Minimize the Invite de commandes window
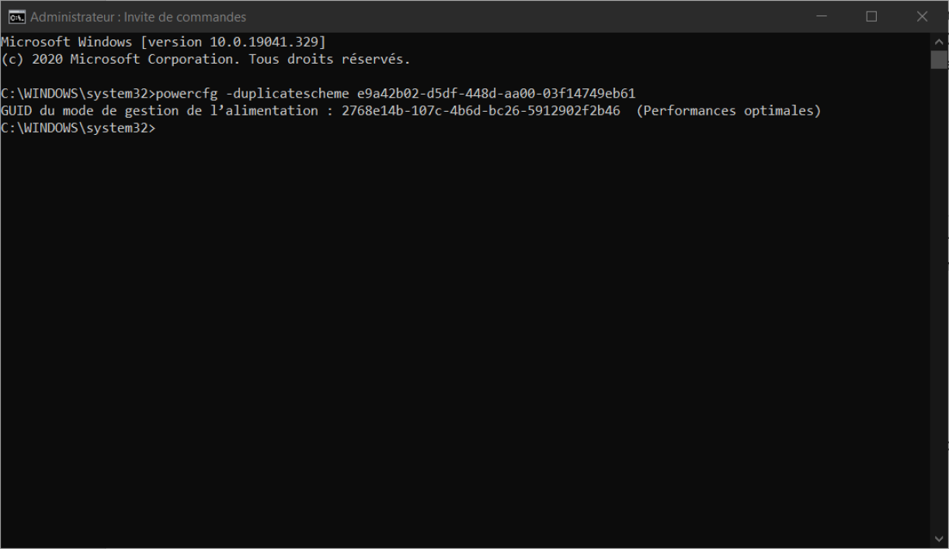This screenshot has height=549, width=949. (x=822, y=16)
